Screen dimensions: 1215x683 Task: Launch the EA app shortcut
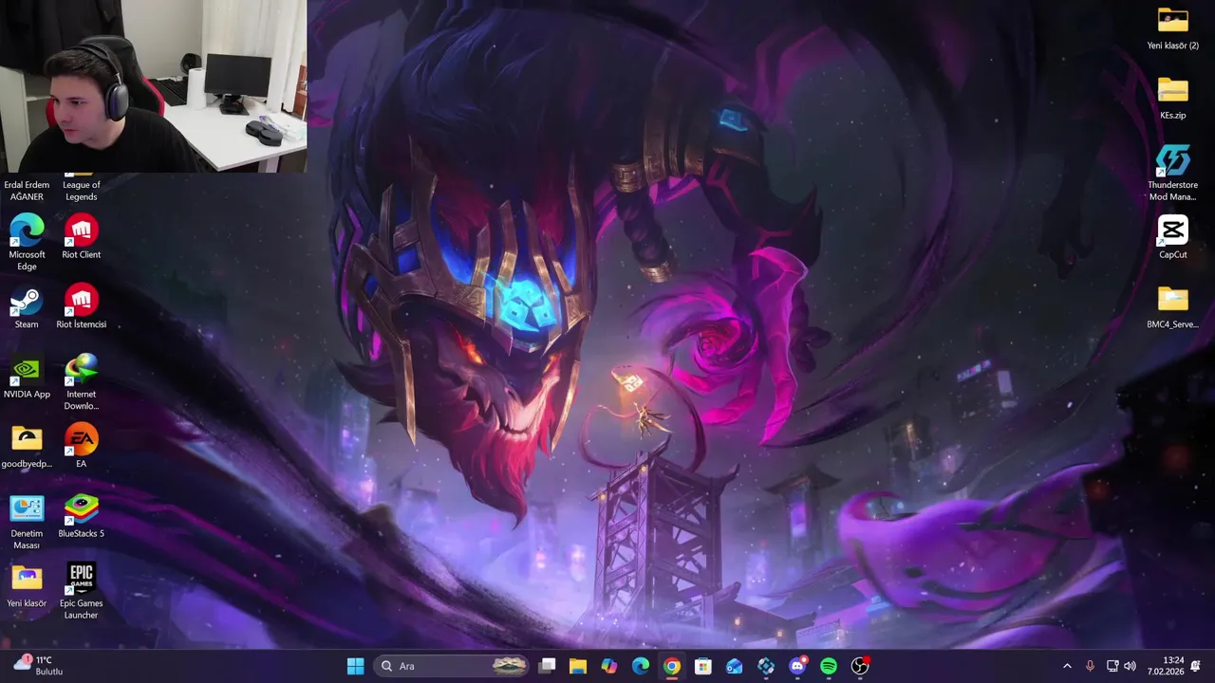tap(82, 439)
